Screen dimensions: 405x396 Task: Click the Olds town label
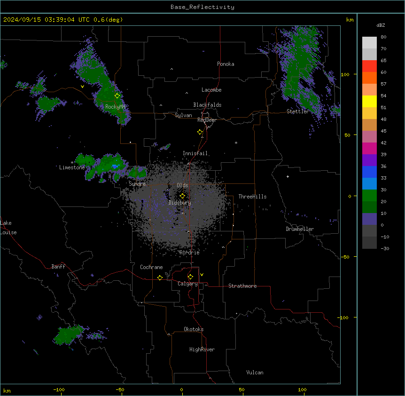click(182, 185)
